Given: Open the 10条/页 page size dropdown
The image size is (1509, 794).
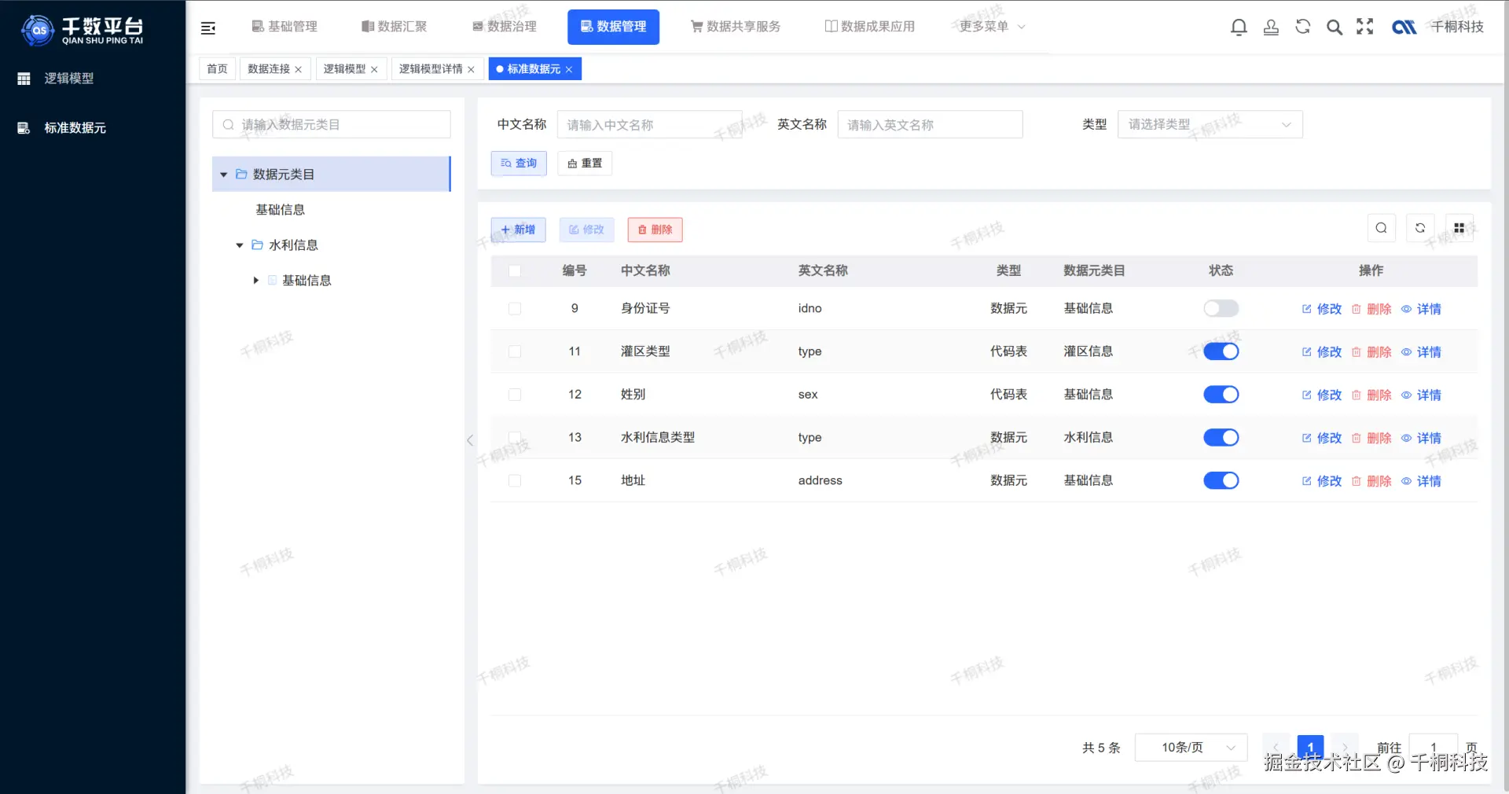Looking at the screenshot, I should 1191,748.
